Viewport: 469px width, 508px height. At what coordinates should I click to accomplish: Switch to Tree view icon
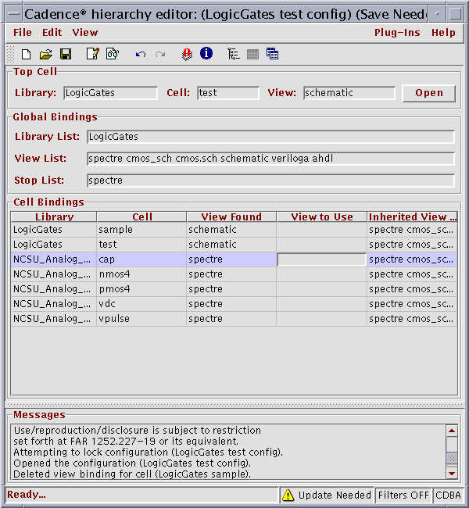point(233,54)
